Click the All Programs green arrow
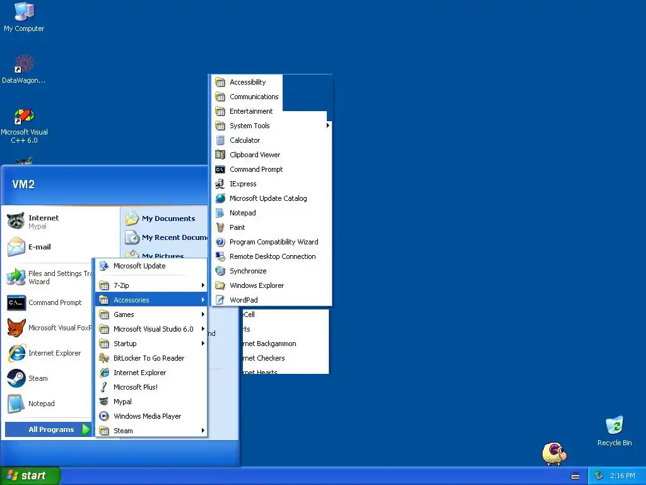The image size is (646, 485). (86, 429)
